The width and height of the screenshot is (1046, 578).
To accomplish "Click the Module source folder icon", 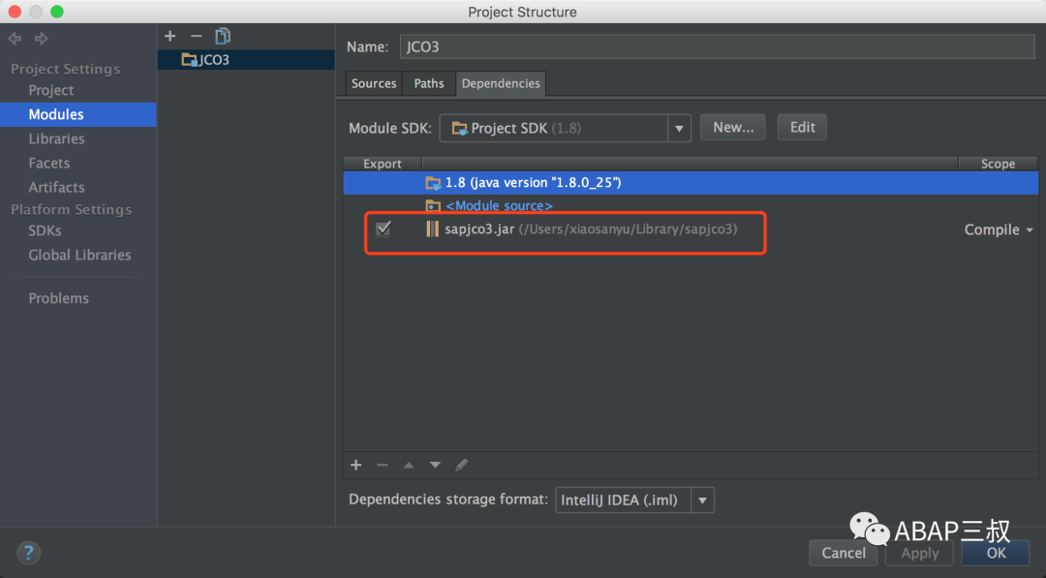I will point(433,206).
